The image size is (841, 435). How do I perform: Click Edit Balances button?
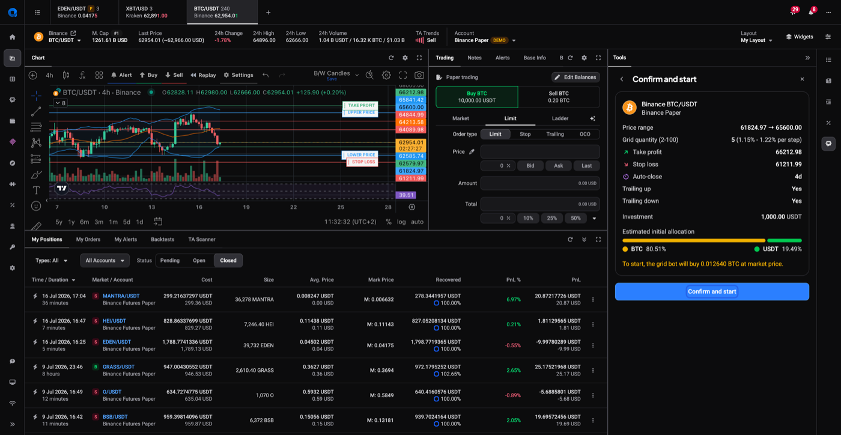[575, 77]
